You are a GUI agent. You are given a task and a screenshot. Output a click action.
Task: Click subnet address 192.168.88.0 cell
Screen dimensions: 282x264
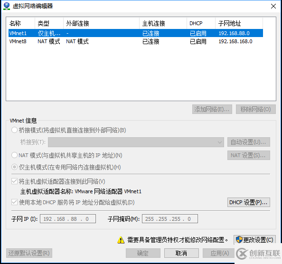tap(234, 33)
